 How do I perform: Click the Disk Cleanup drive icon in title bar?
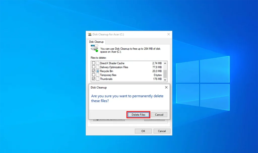pos(90,34)
